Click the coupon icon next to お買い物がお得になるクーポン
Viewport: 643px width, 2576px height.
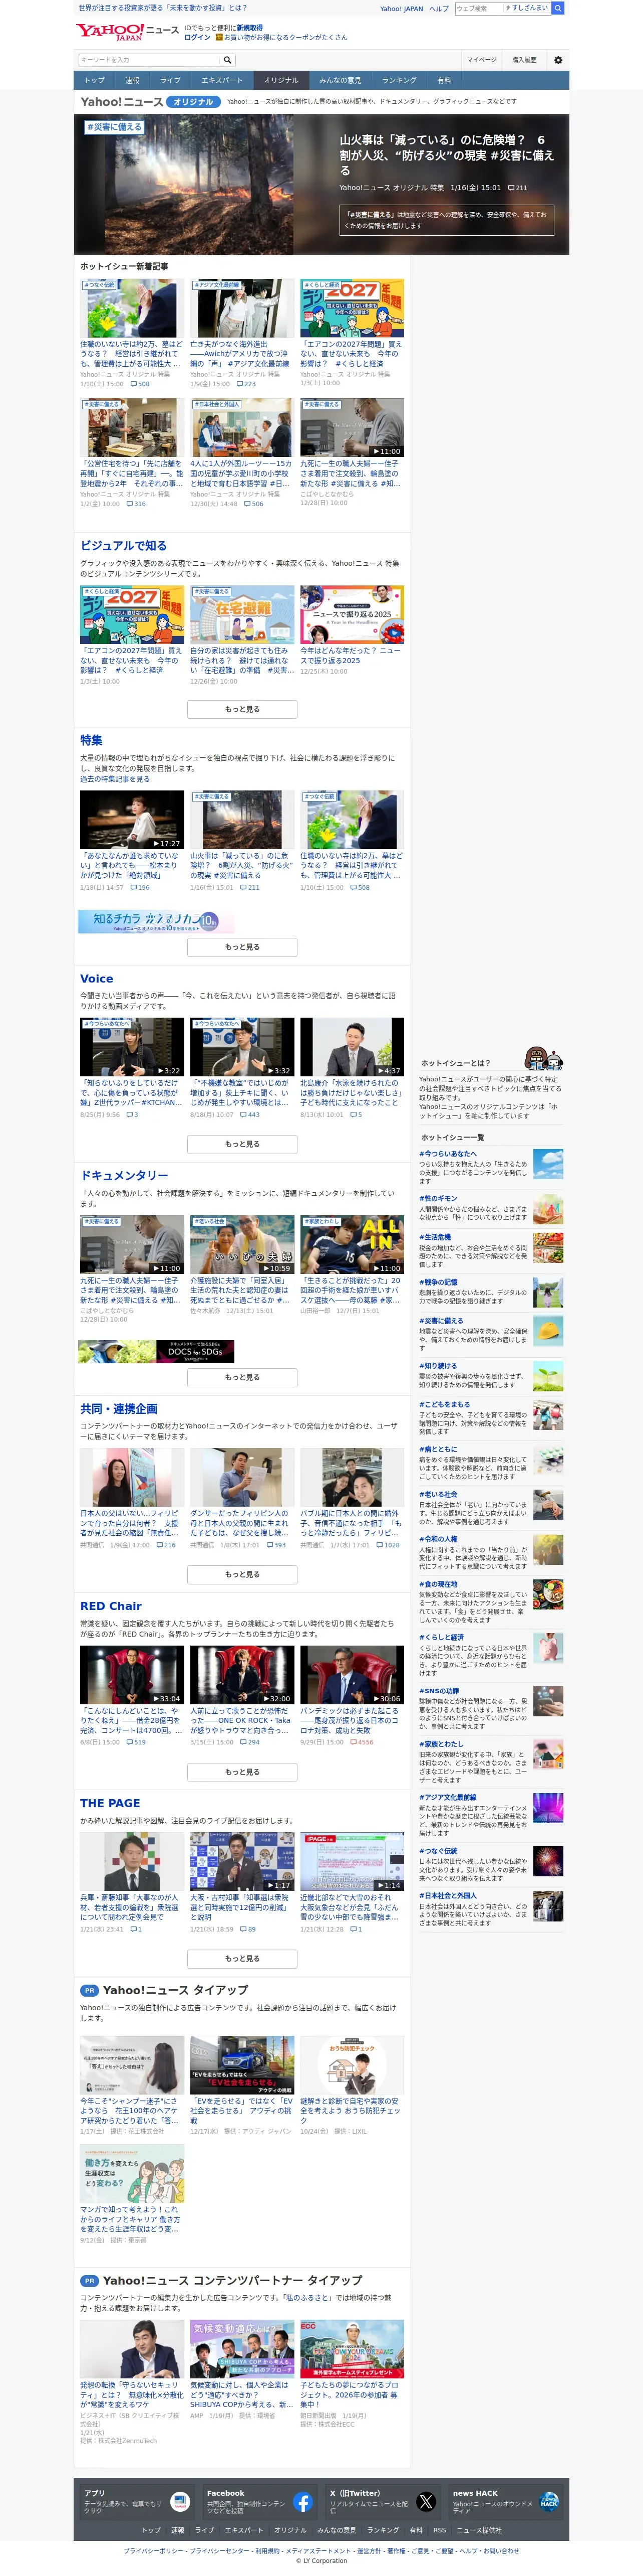(x=219, y=37)
